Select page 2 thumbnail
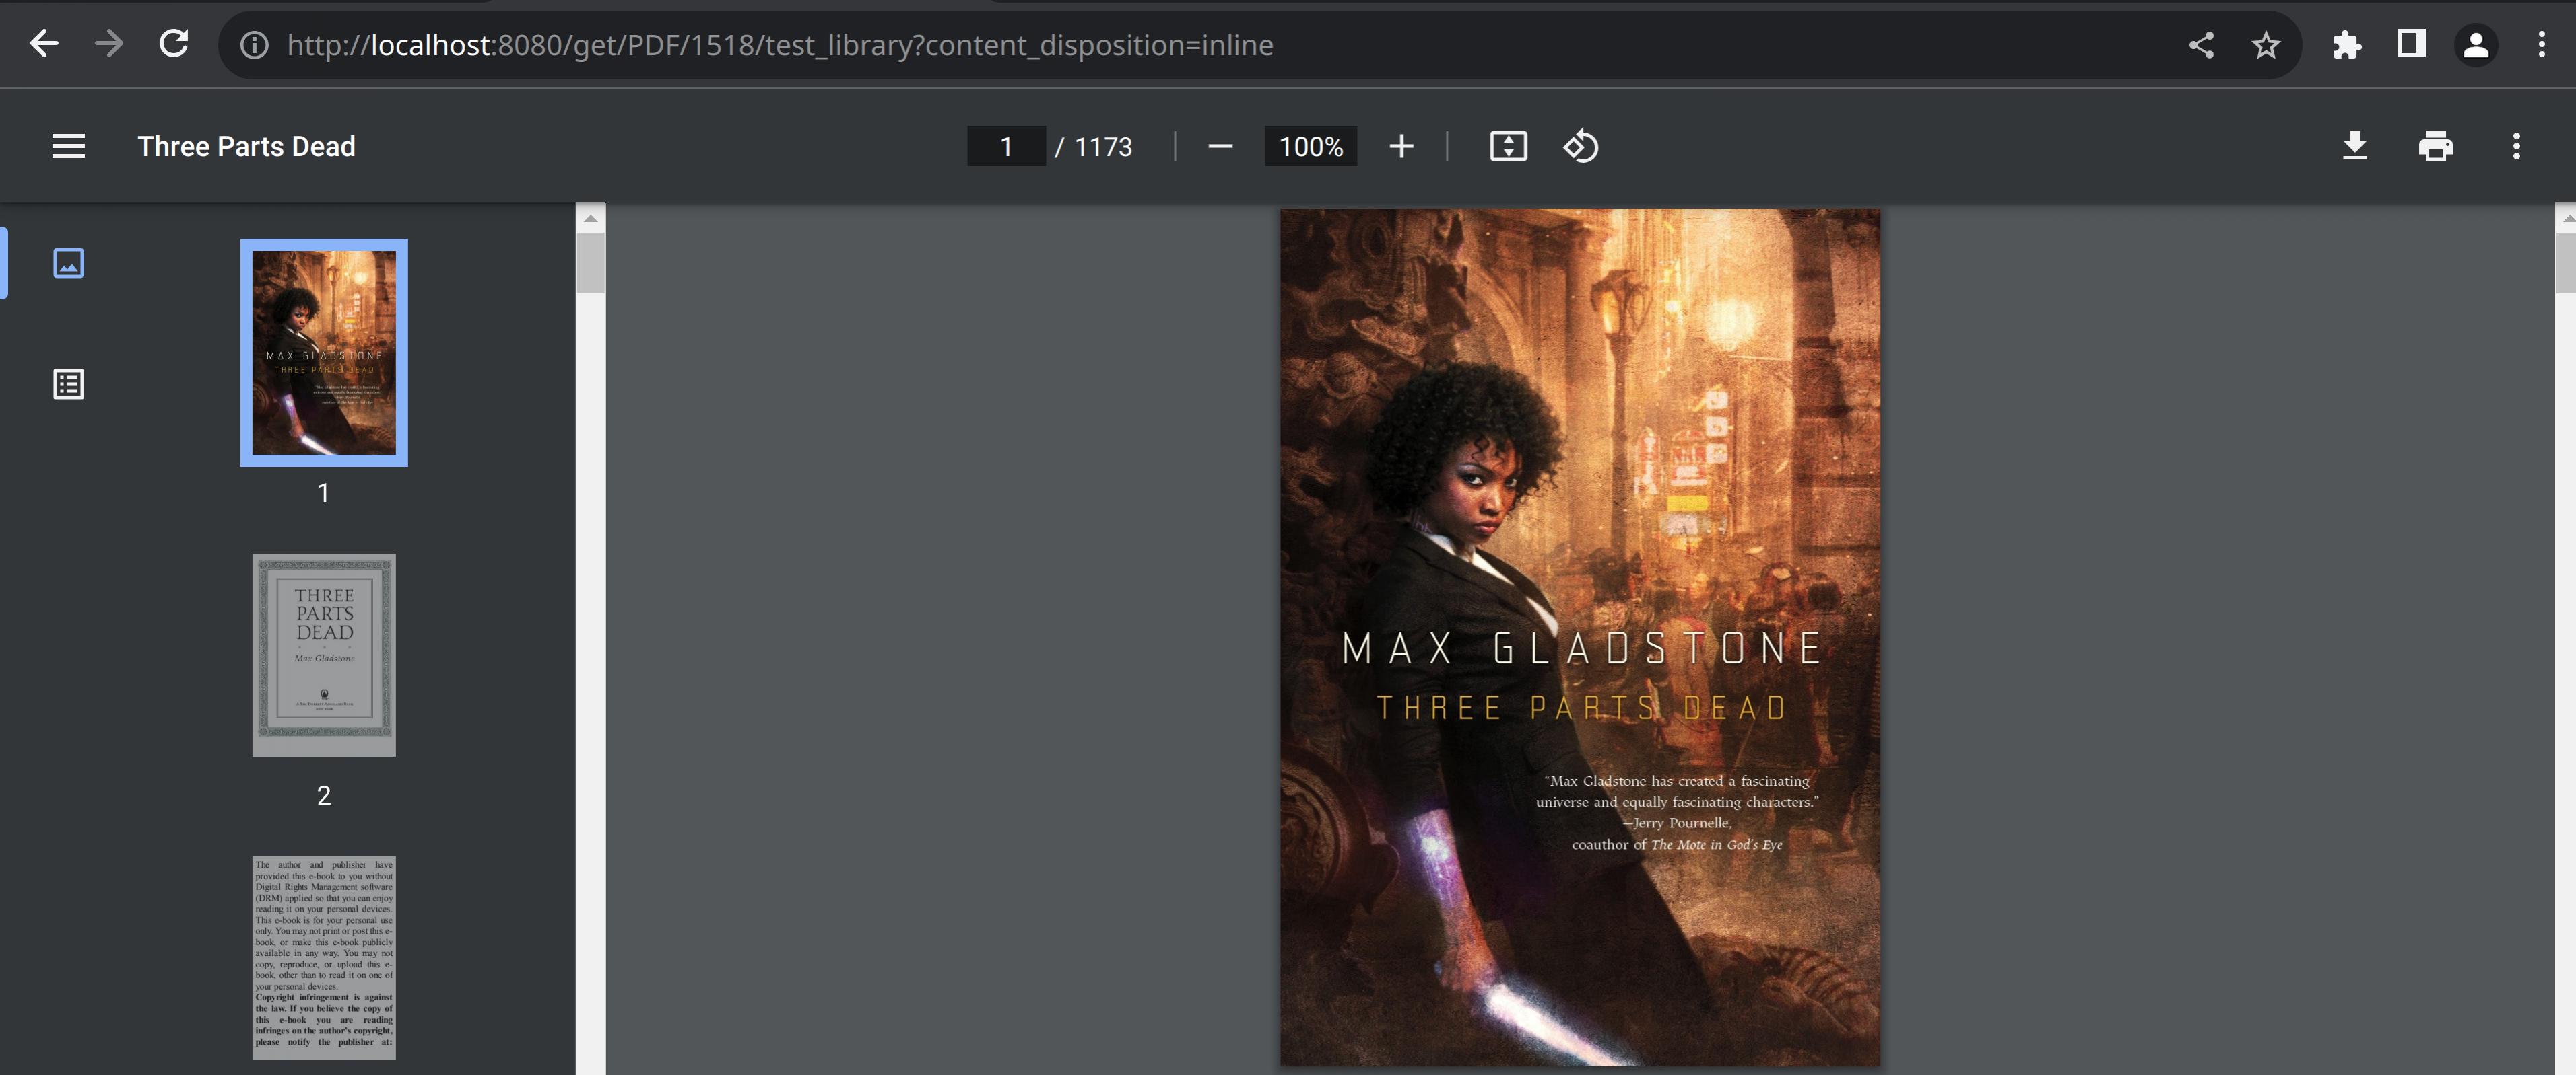The image size is (2576, 1075). tap(324, 655)
